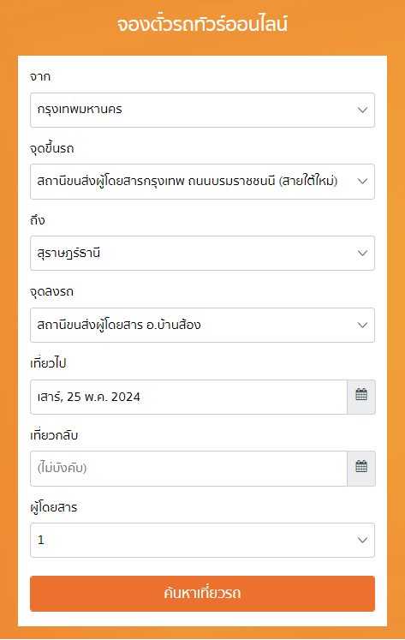Click the เที่ยวกลับ field label
The image size is (405, 640).
tap(54, 435)
